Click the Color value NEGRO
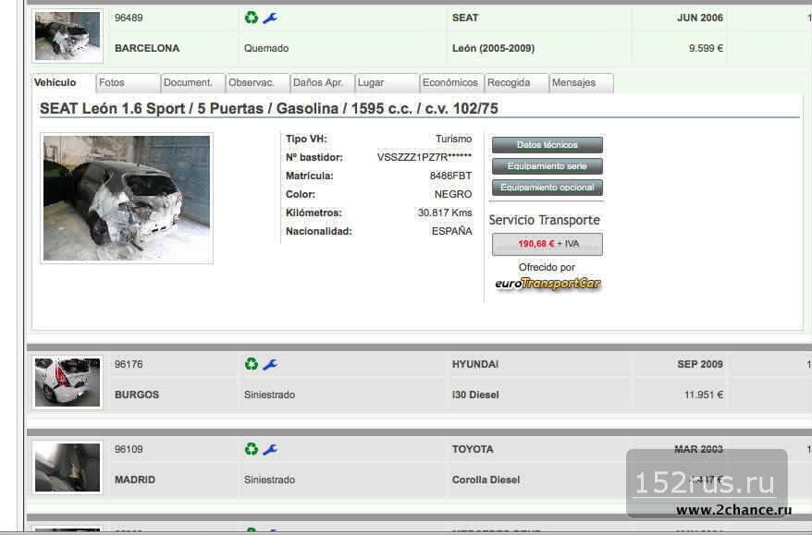 (x=453, y=195)
